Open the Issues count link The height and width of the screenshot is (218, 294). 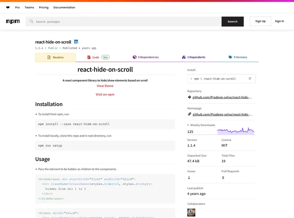coord(189,178)
